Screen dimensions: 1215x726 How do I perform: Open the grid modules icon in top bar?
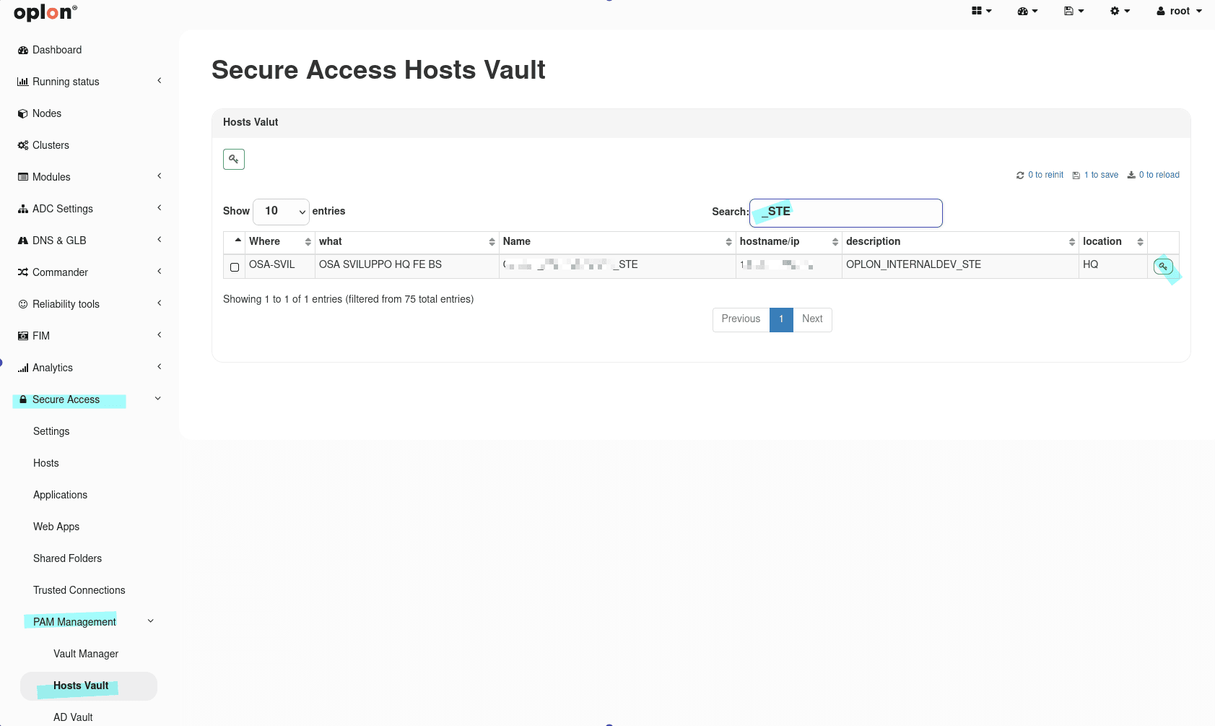(981, 11)
